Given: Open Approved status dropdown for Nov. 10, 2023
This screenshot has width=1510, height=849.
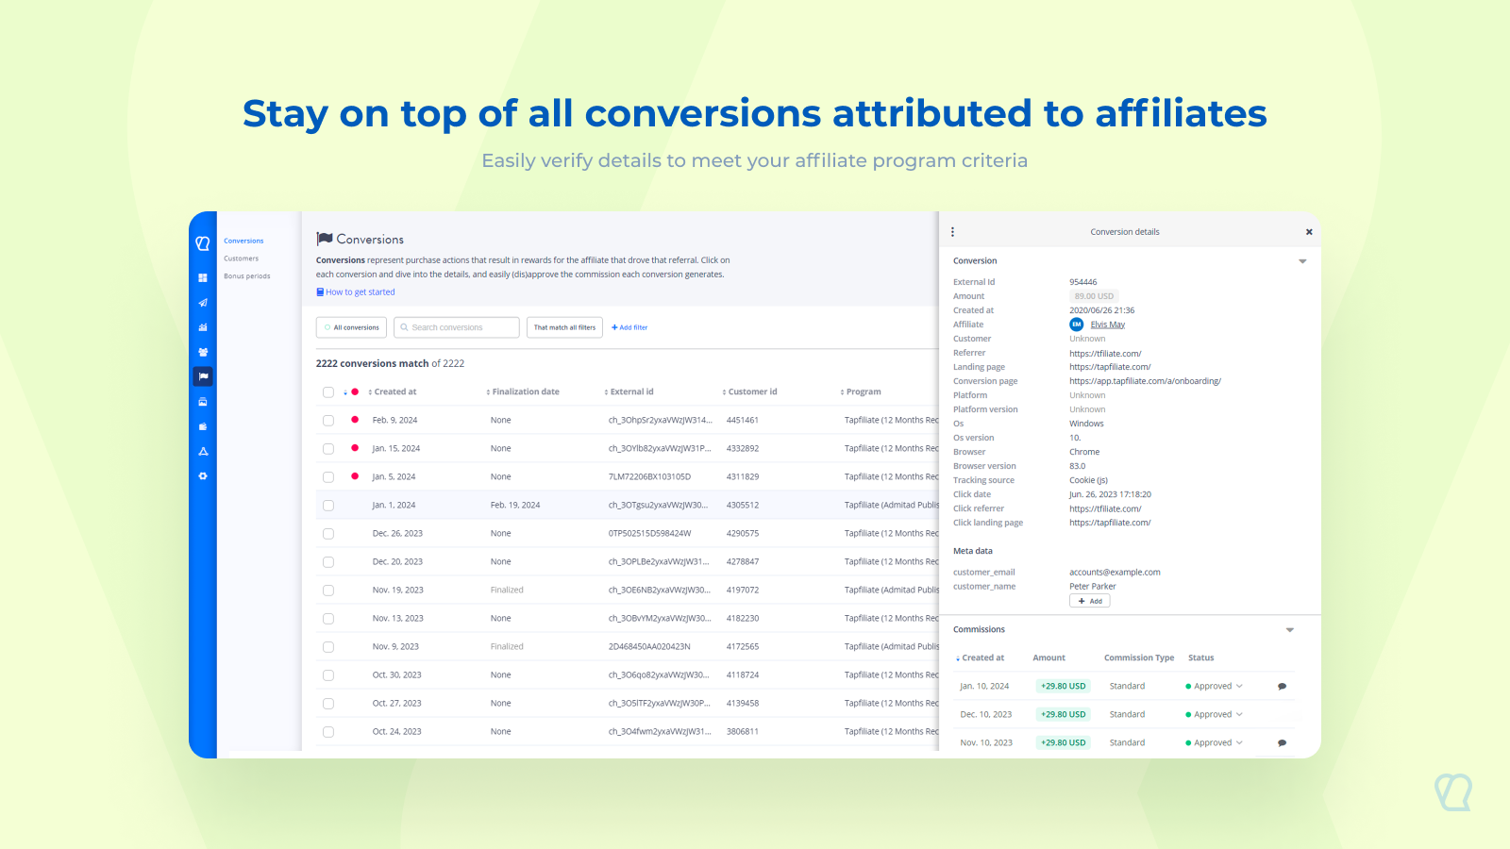Looking at the screenshot, I should 1215,743.
